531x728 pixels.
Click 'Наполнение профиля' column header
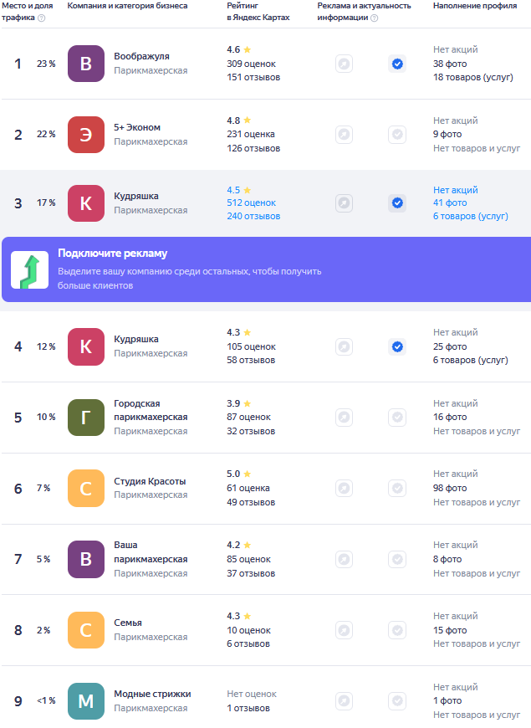coord(475,6)
